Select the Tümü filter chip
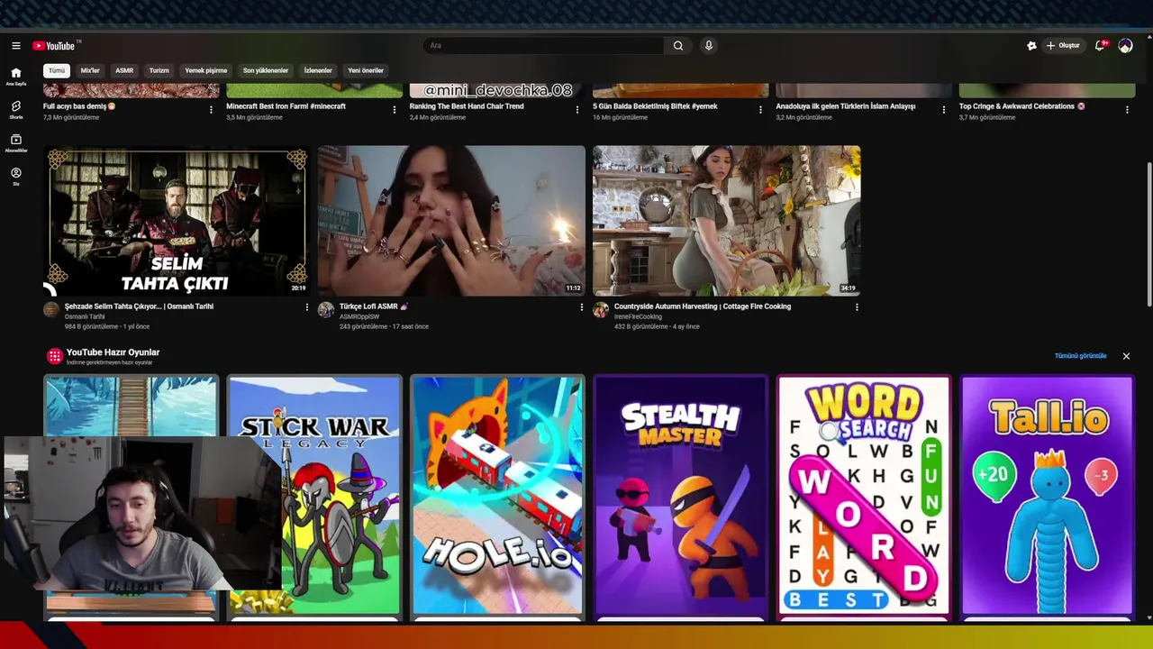The height and width of the screenshot is (649, 1153). pyautogui.click(x=57, y=70)
